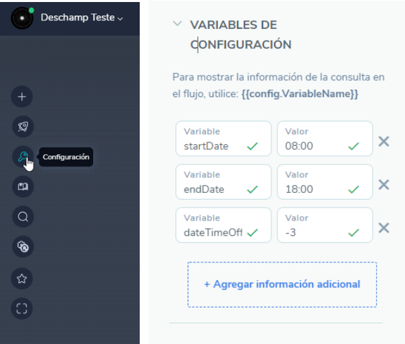Click the -3 value field
This screenshot has height=344, width=405.
pos(314,232)
